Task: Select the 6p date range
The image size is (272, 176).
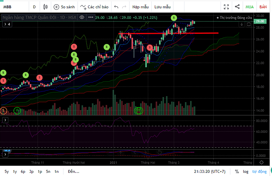Action: pos(23,172)
